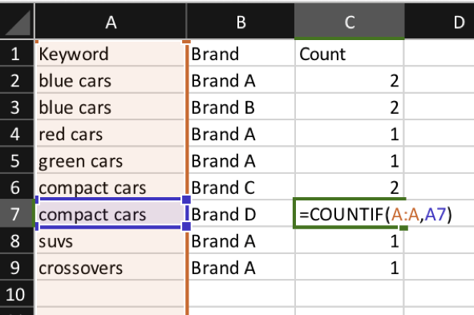
Task: Click 'compact cars' in row 7
Action: tap(111, 214)
